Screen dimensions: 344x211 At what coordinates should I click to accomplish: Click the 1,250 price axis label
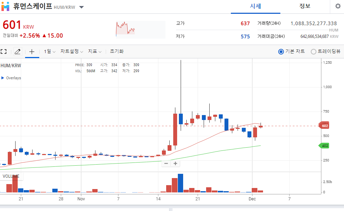click(327, 63)
